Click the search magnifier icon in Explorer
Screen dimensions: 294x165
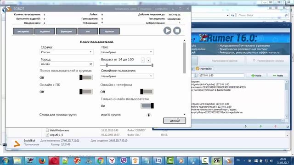(x=286, y=15)
